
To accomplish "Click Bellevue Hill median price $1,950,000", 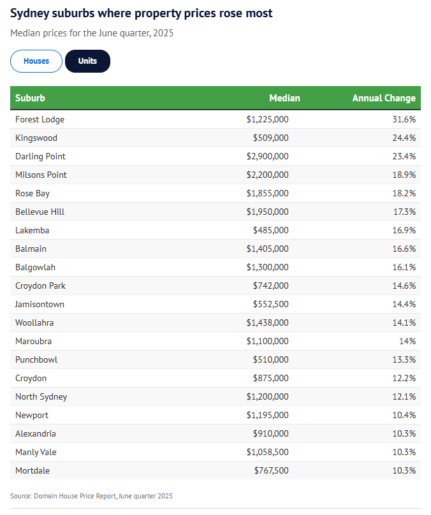I will point(267,212).
